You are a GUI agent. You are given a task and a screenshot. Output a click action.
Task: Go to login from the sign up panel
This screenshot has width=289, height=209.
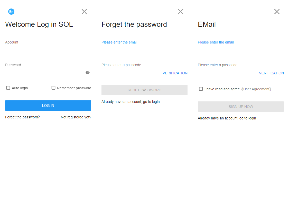click(227, 118)
